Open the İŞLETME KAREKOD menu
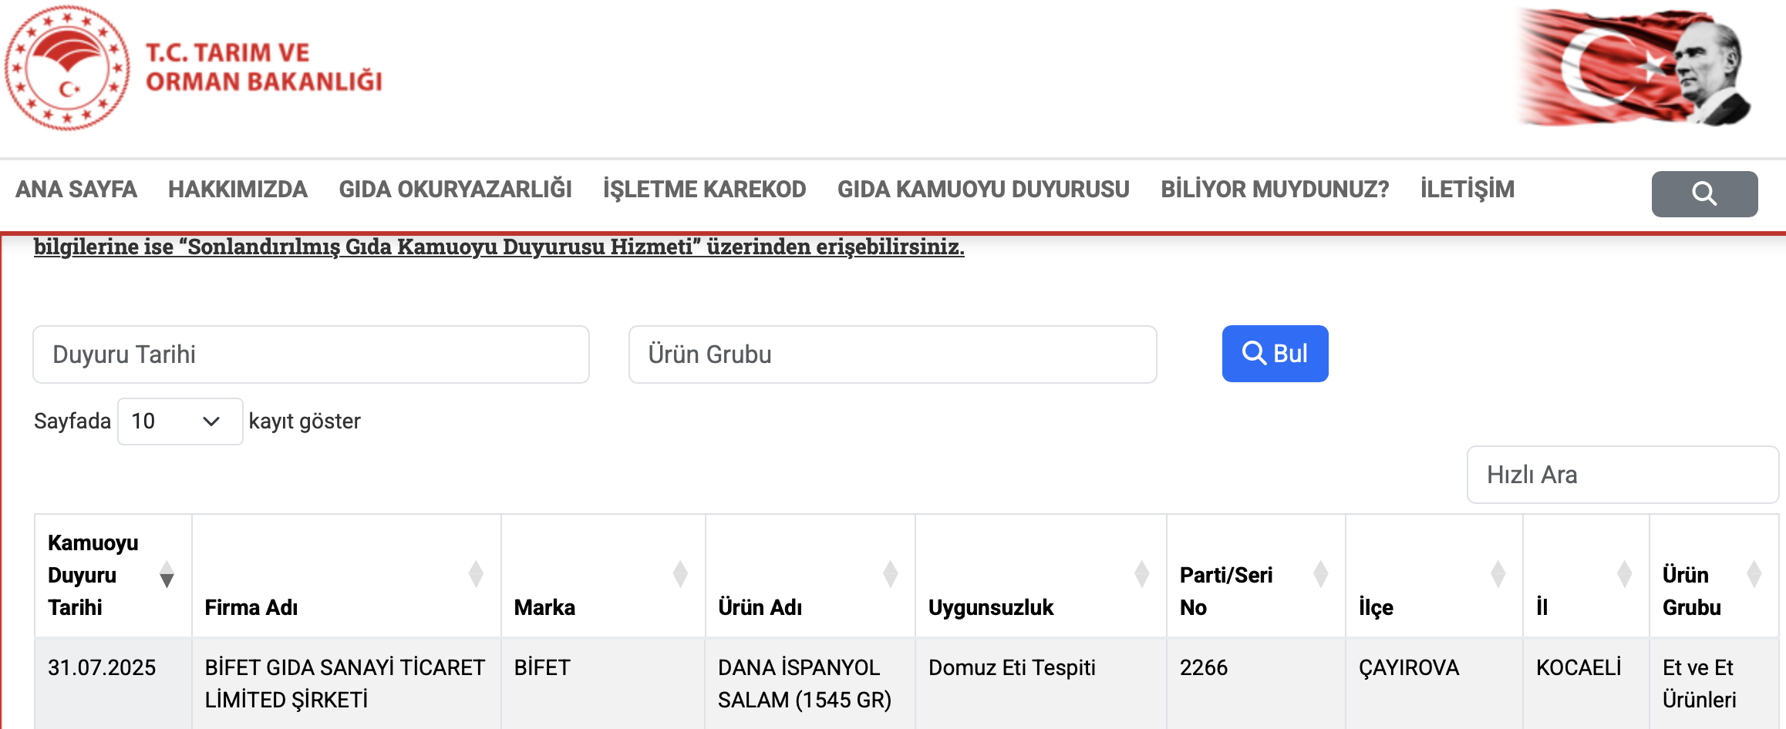The image size is (1786, 729). pos(704,190)
